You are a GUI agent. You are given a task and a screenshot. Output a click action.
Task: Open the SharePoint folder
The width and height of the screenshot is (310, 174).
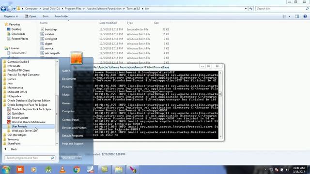coord(14,144)
